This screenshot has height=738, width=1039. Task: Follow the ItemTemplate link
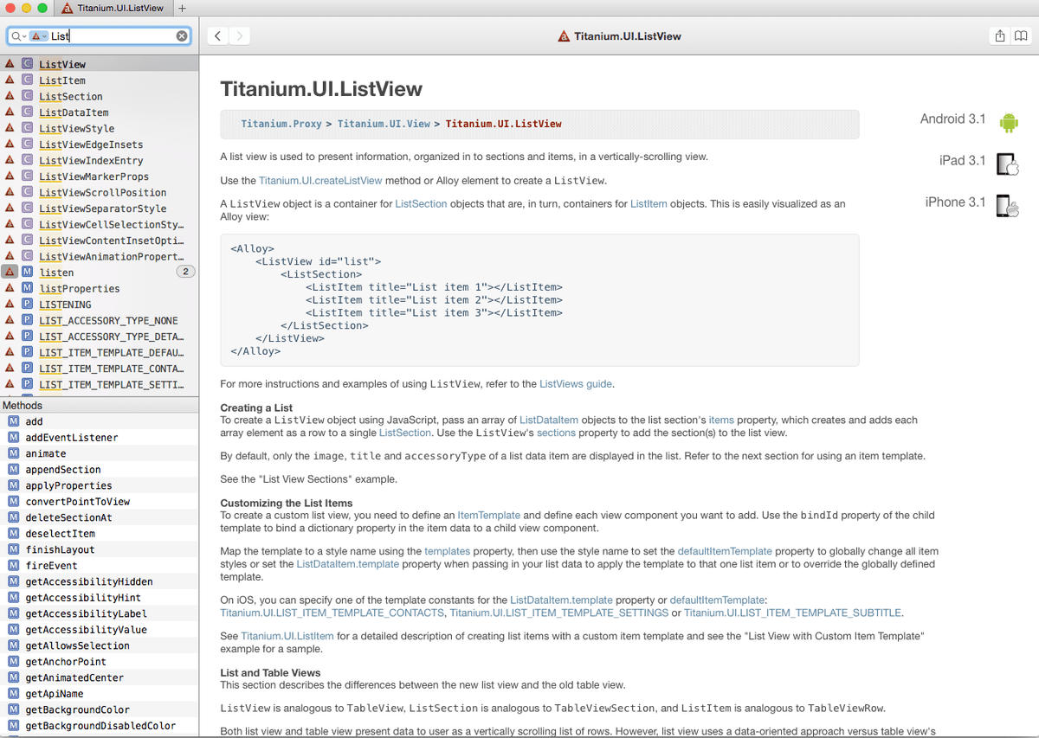coord(488,515)
